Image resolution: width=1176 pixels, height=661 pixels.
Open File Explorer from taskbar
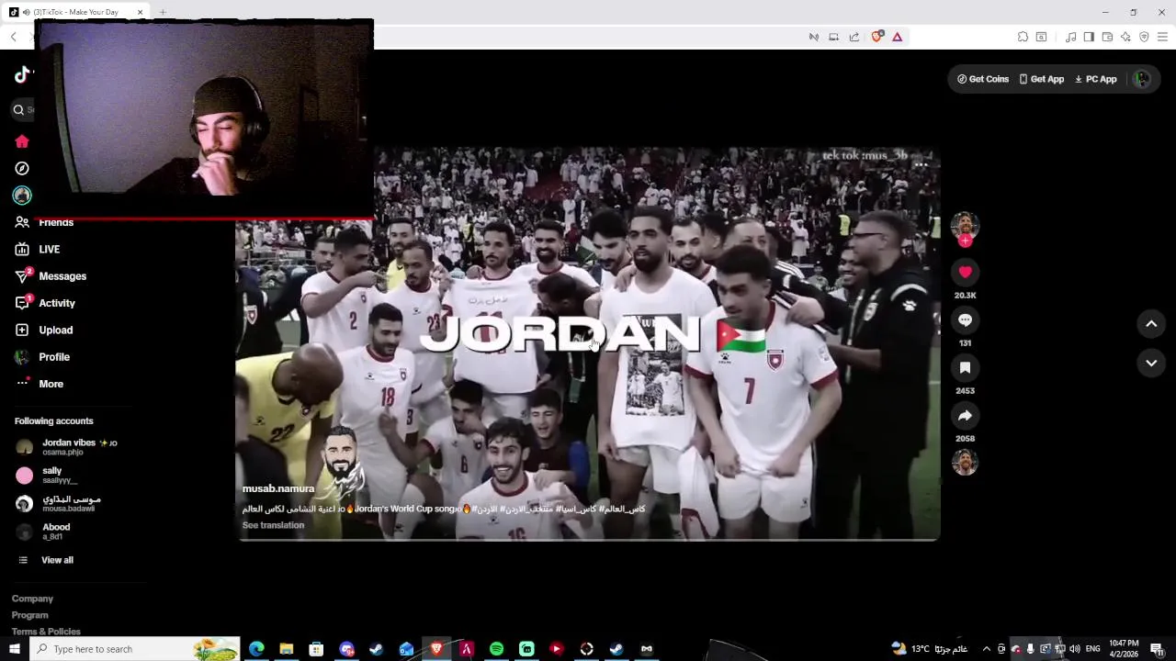[287, 649]
